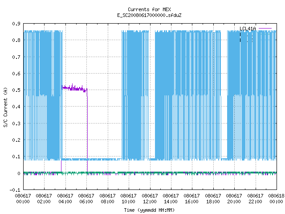Click the x-axis tick '080617 14:00'
The height and width of the screenshot is (214, 285).
(171, 199)
